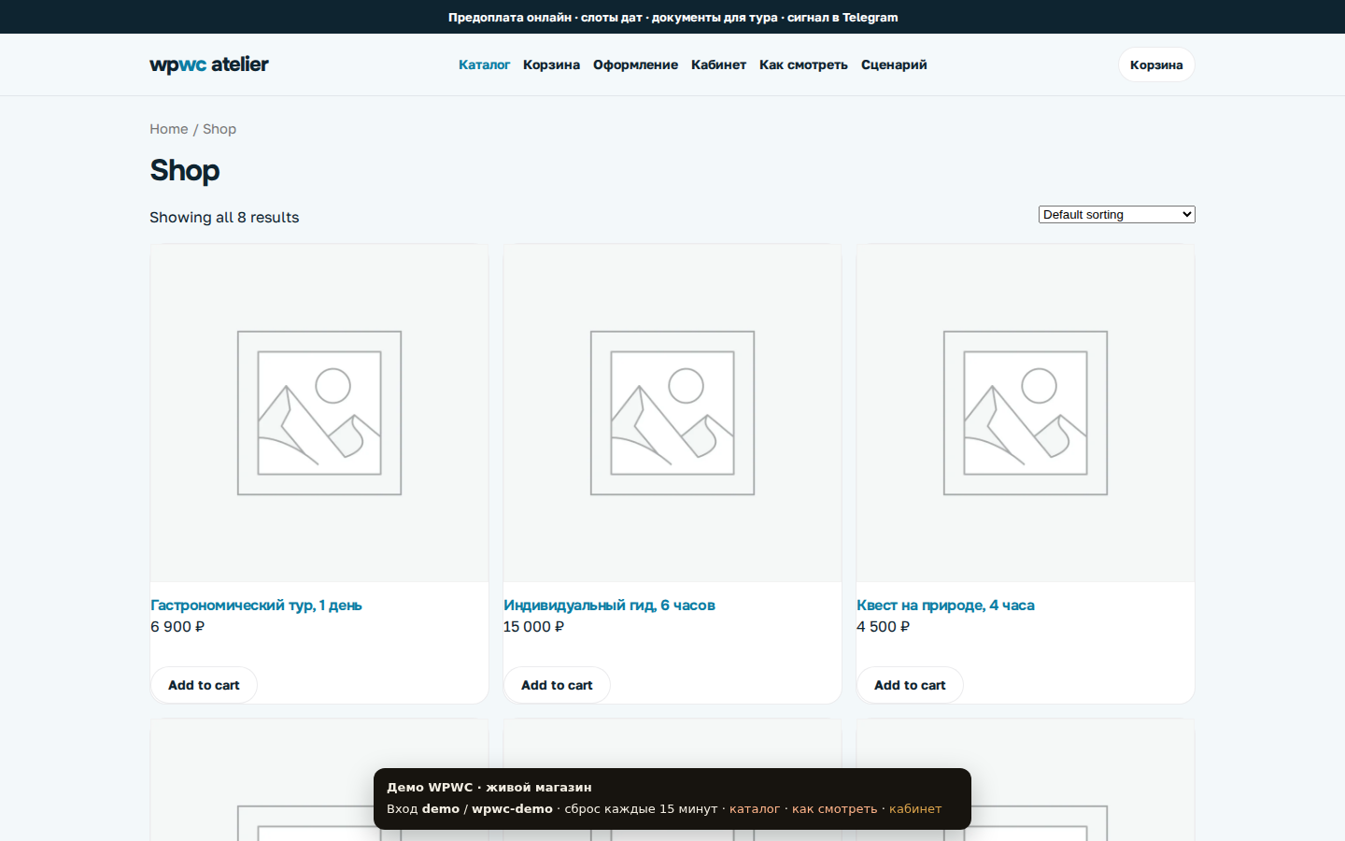Click как смотреть in the demo banner

coord(835,809)
